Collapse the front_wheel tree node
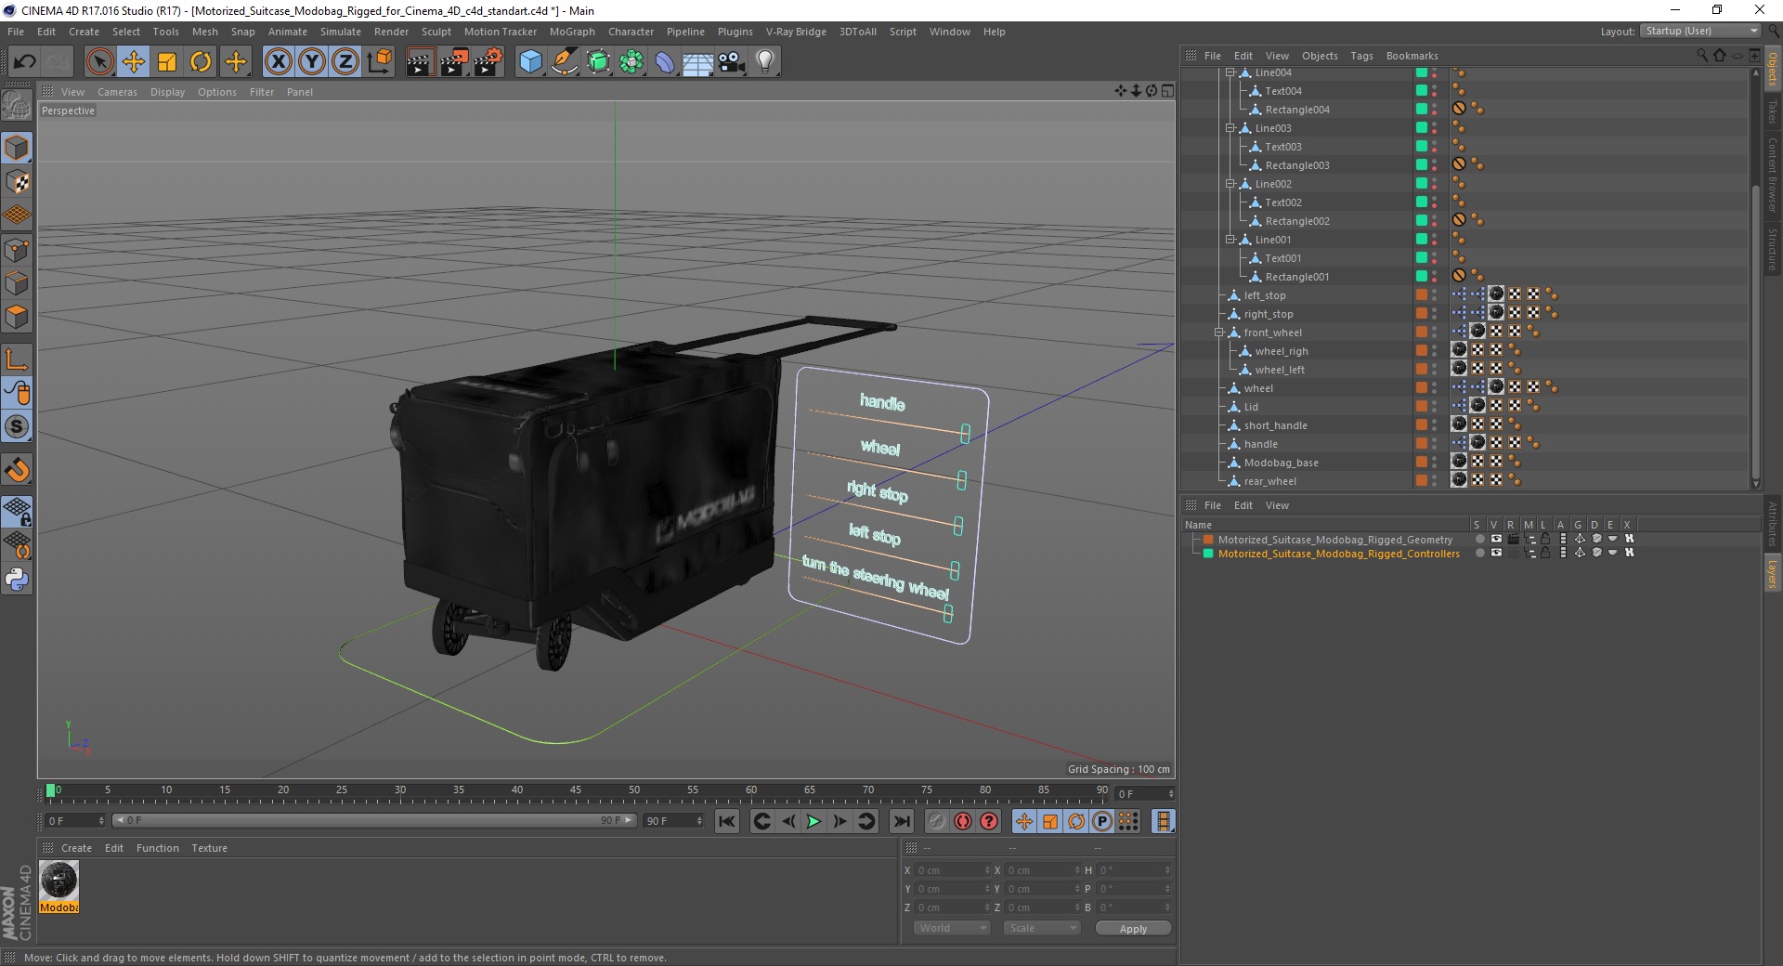Viewport: 1783px width, 966px height. coord(1219,333)
